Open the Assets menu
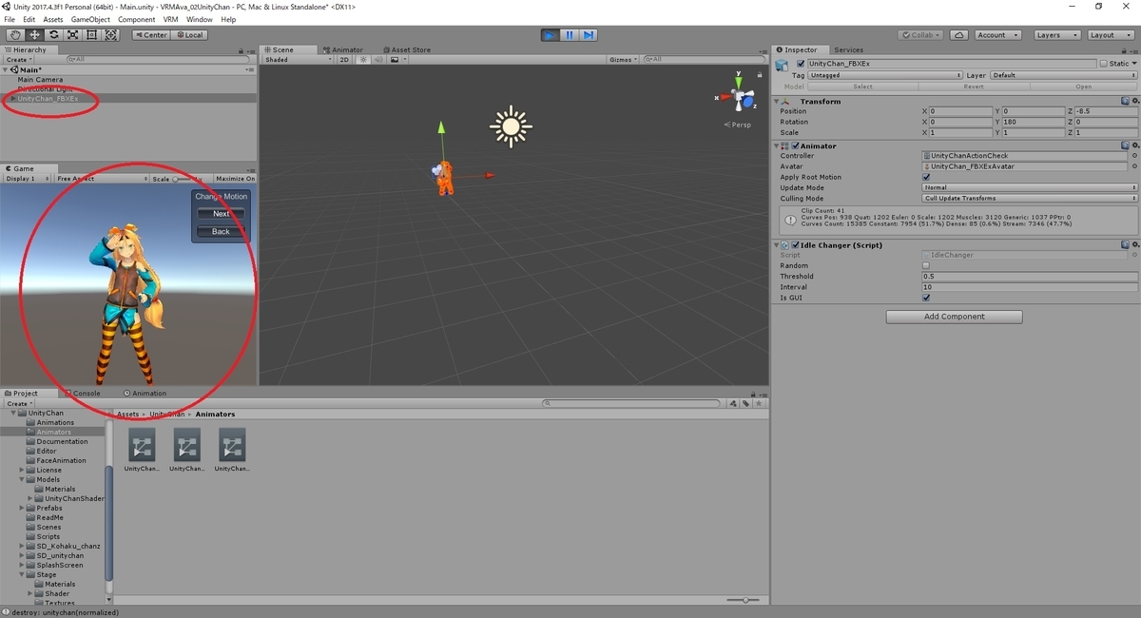Viewport: 1141px width, 618px height. pyautogui.click(x=53, y=19)
